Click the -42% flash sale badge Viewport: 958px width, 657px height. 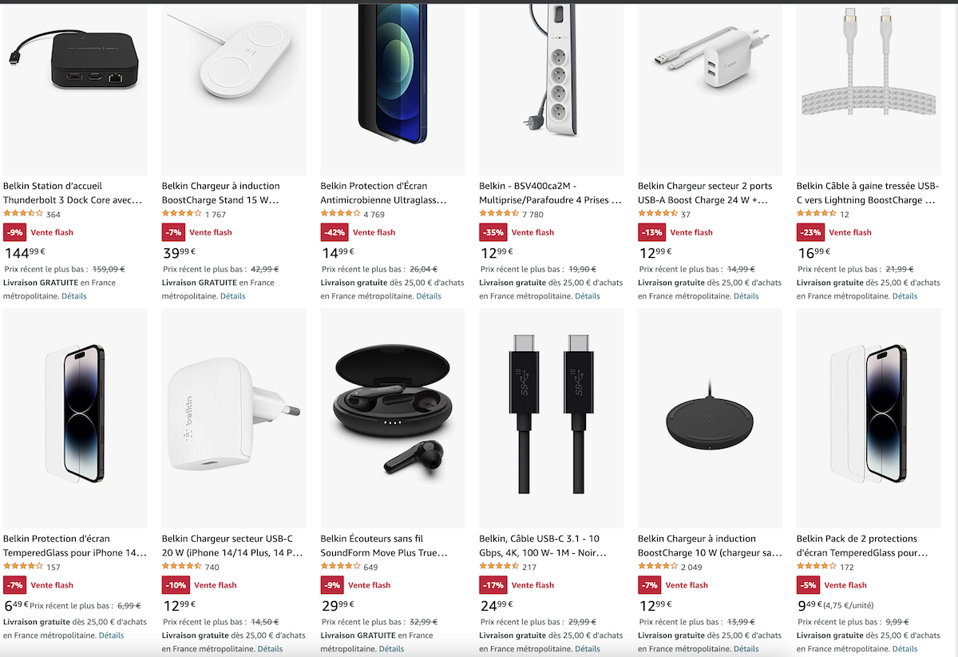(x=333, y=232)
